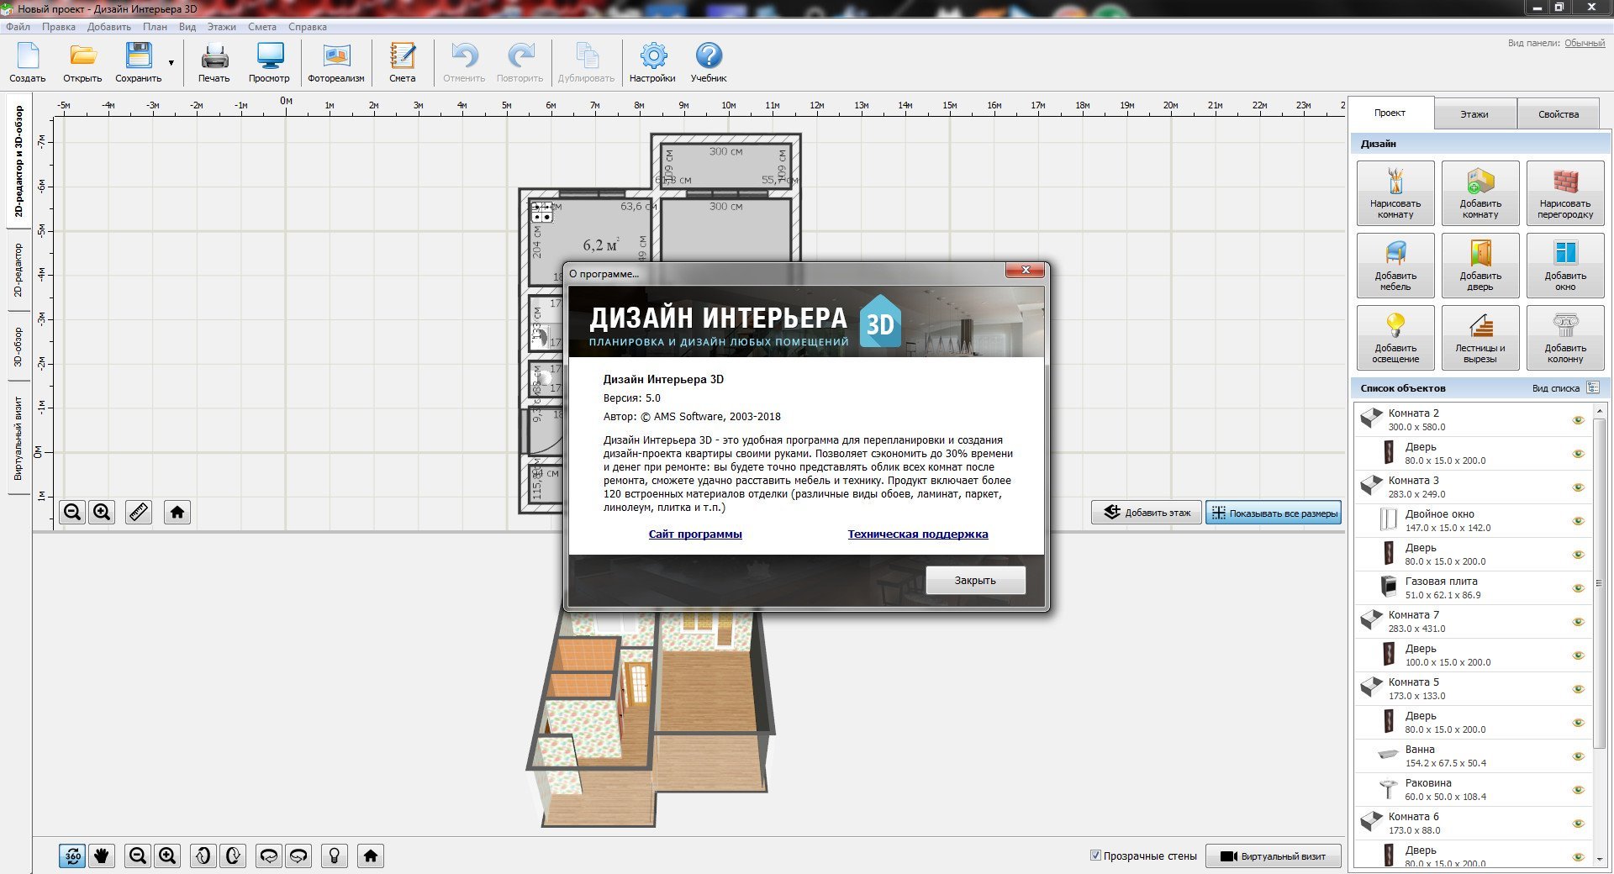
Task: Click the Закрыть button in dialog
Action: 975,581
